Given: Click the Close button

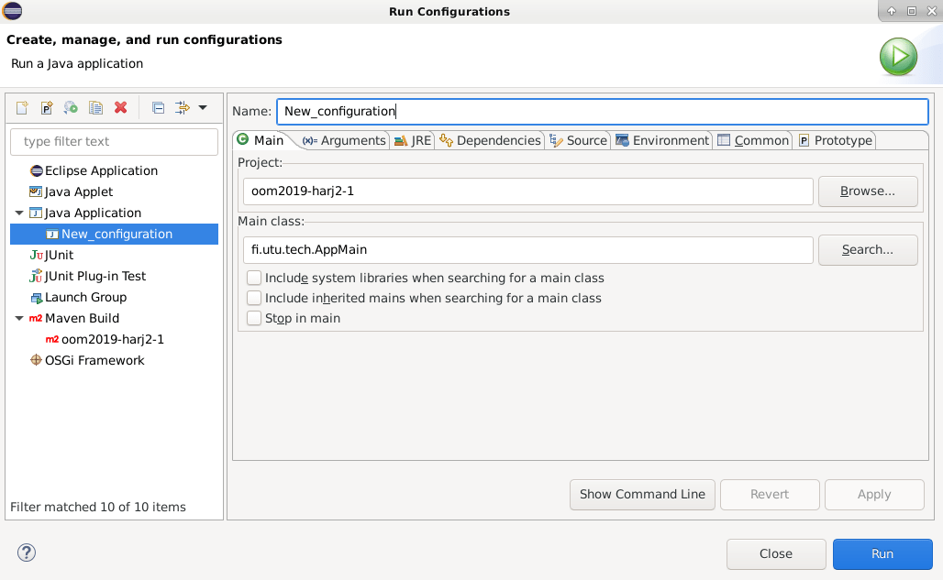Looking at the screenshot, I should 776,553.
